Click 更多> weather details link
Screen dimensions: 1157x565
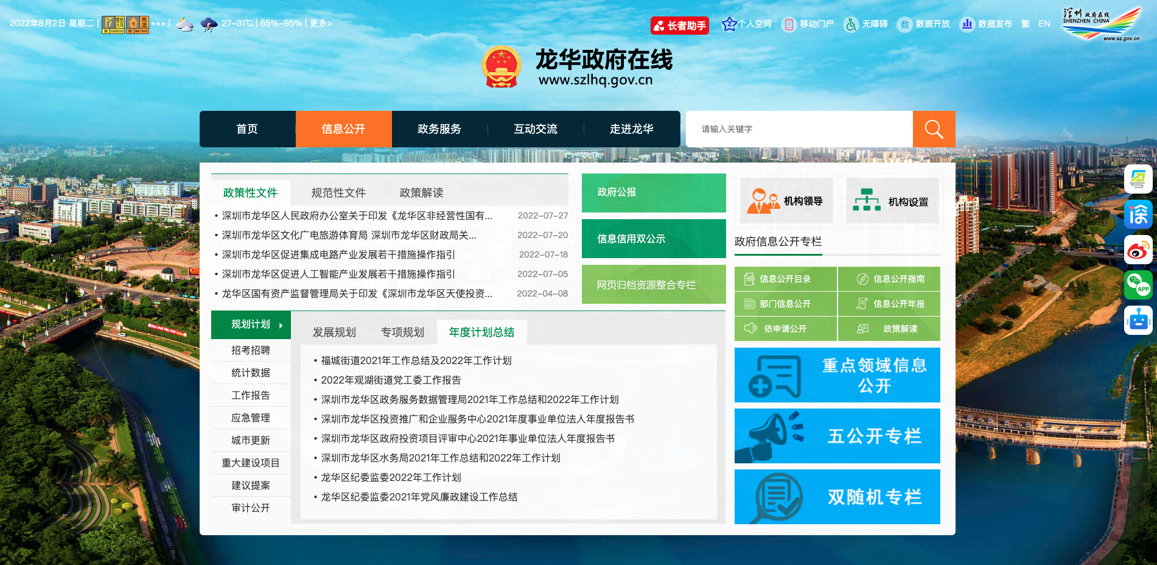tap(321, 23)
